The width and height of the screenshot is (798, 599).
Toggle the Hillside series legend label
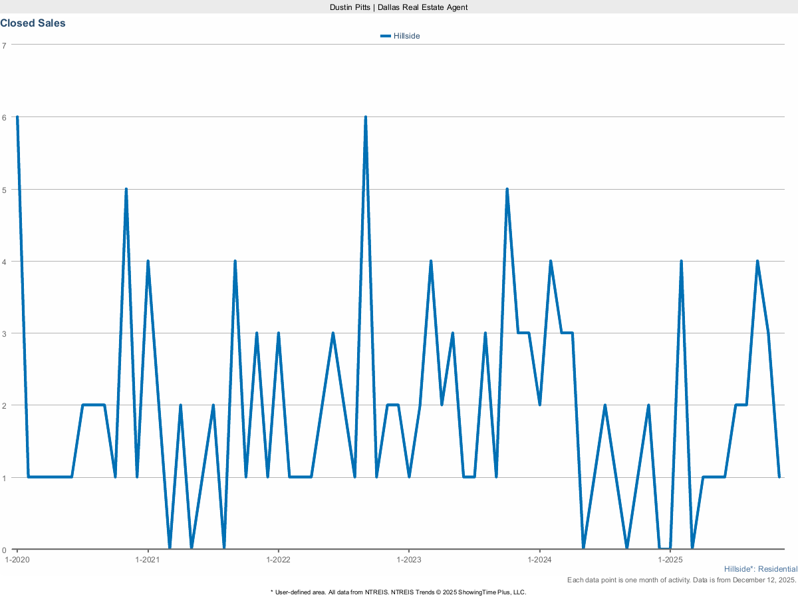click(406, 36)
